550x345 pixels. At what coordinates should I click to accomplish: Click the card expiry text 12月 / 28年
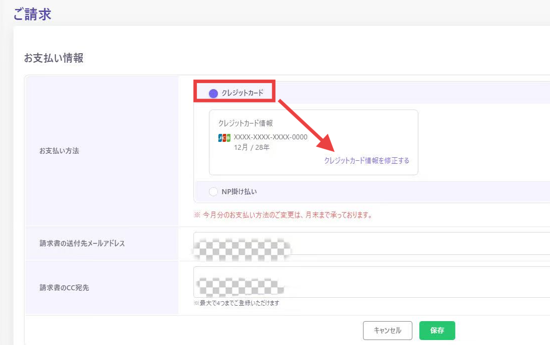click(x=252, y=147)
